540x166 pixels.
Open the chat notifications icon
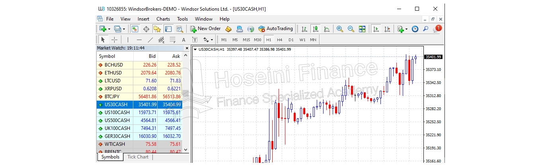(x=437, y=29)
